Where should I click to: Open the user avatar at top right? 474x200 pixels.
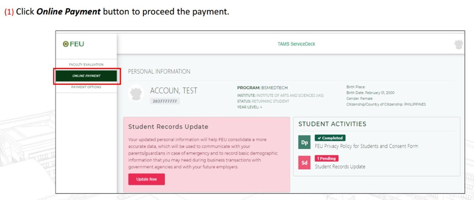(458, 44)
